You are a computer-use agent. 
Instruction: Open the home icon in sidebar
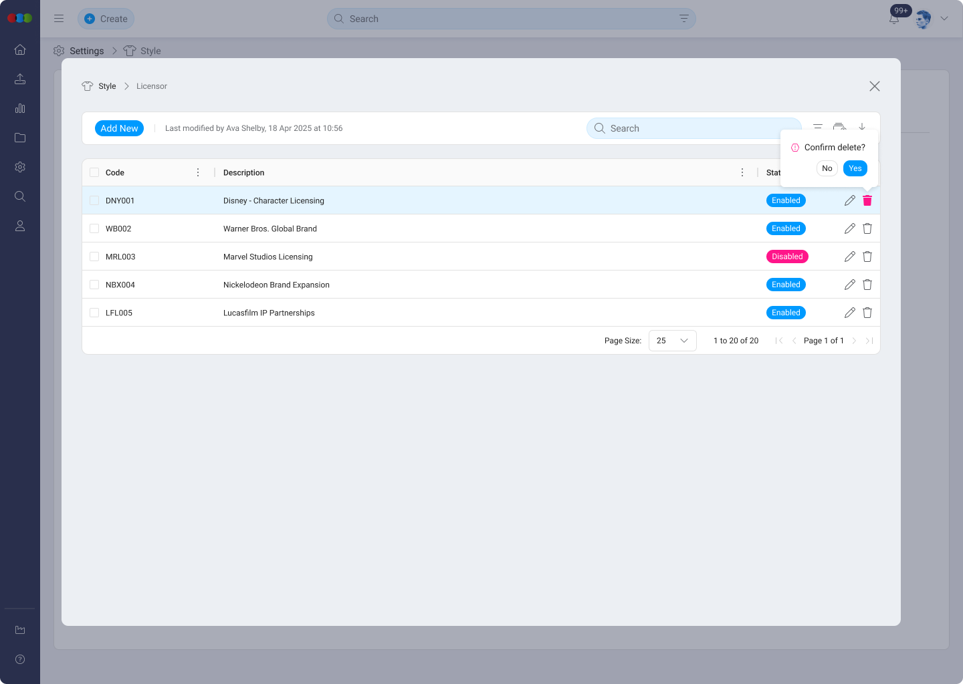click(x=20, y=49)
